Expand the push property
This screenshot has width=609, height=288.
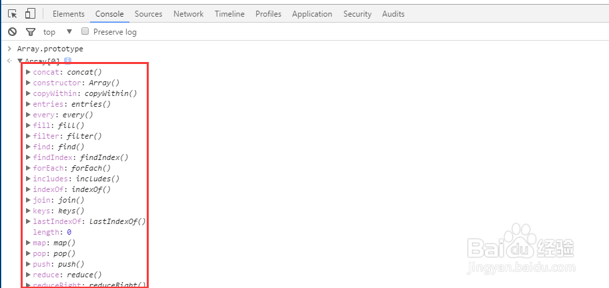click(x=28, y=264)
